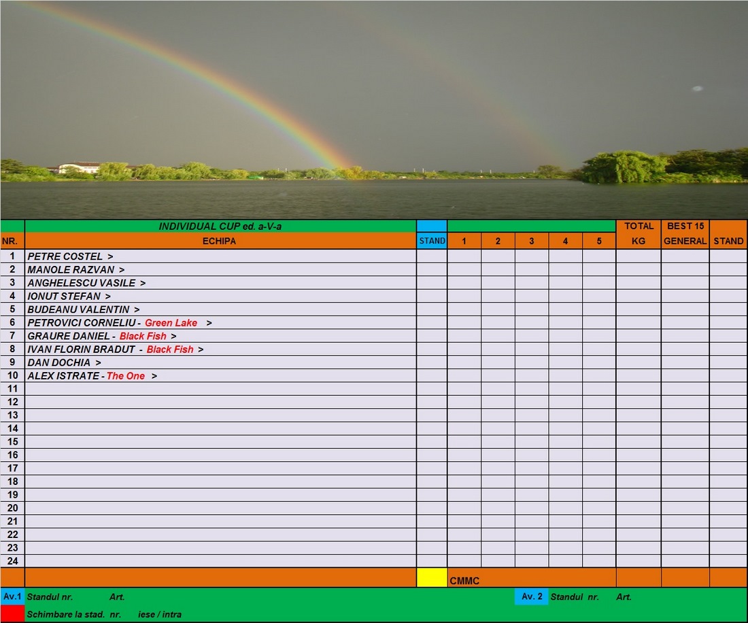Select the BEST 15 GENERAL header
748x623 pixels.
tap(685, 233)
